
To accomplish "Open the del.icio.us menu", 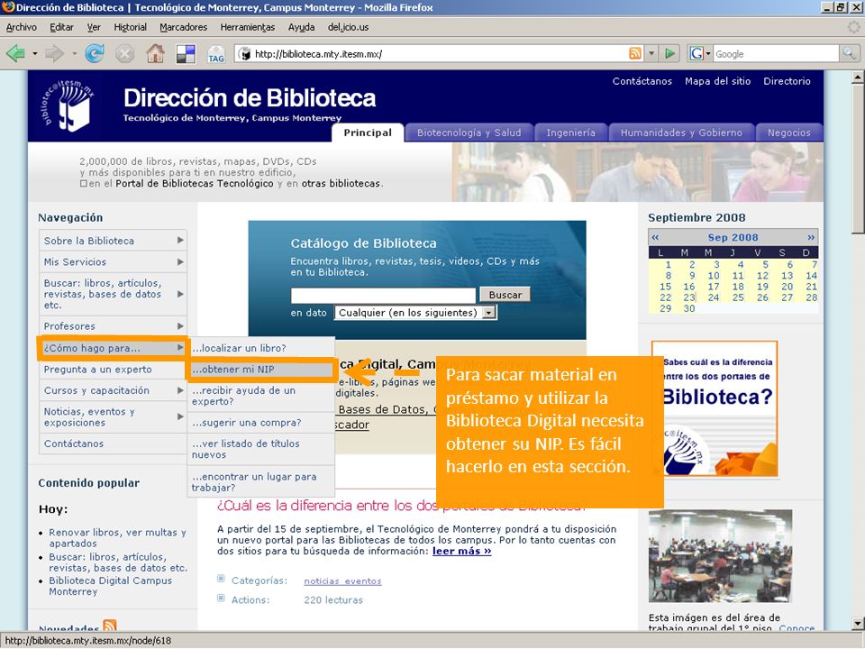I will click(x=348, y=27).
